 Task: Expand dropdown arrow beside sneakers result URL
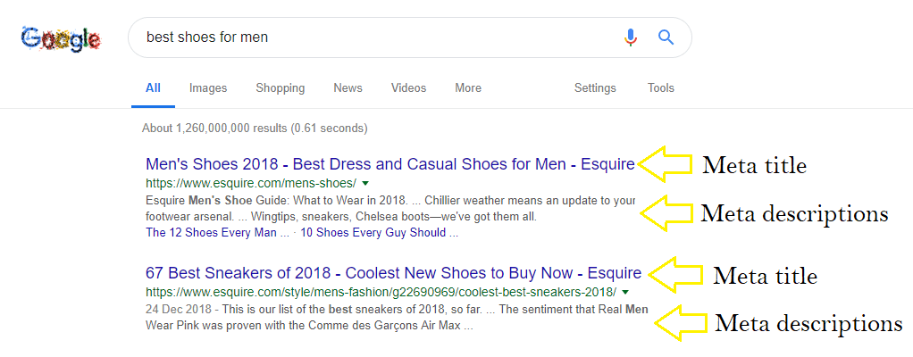(x=625, y=292)
